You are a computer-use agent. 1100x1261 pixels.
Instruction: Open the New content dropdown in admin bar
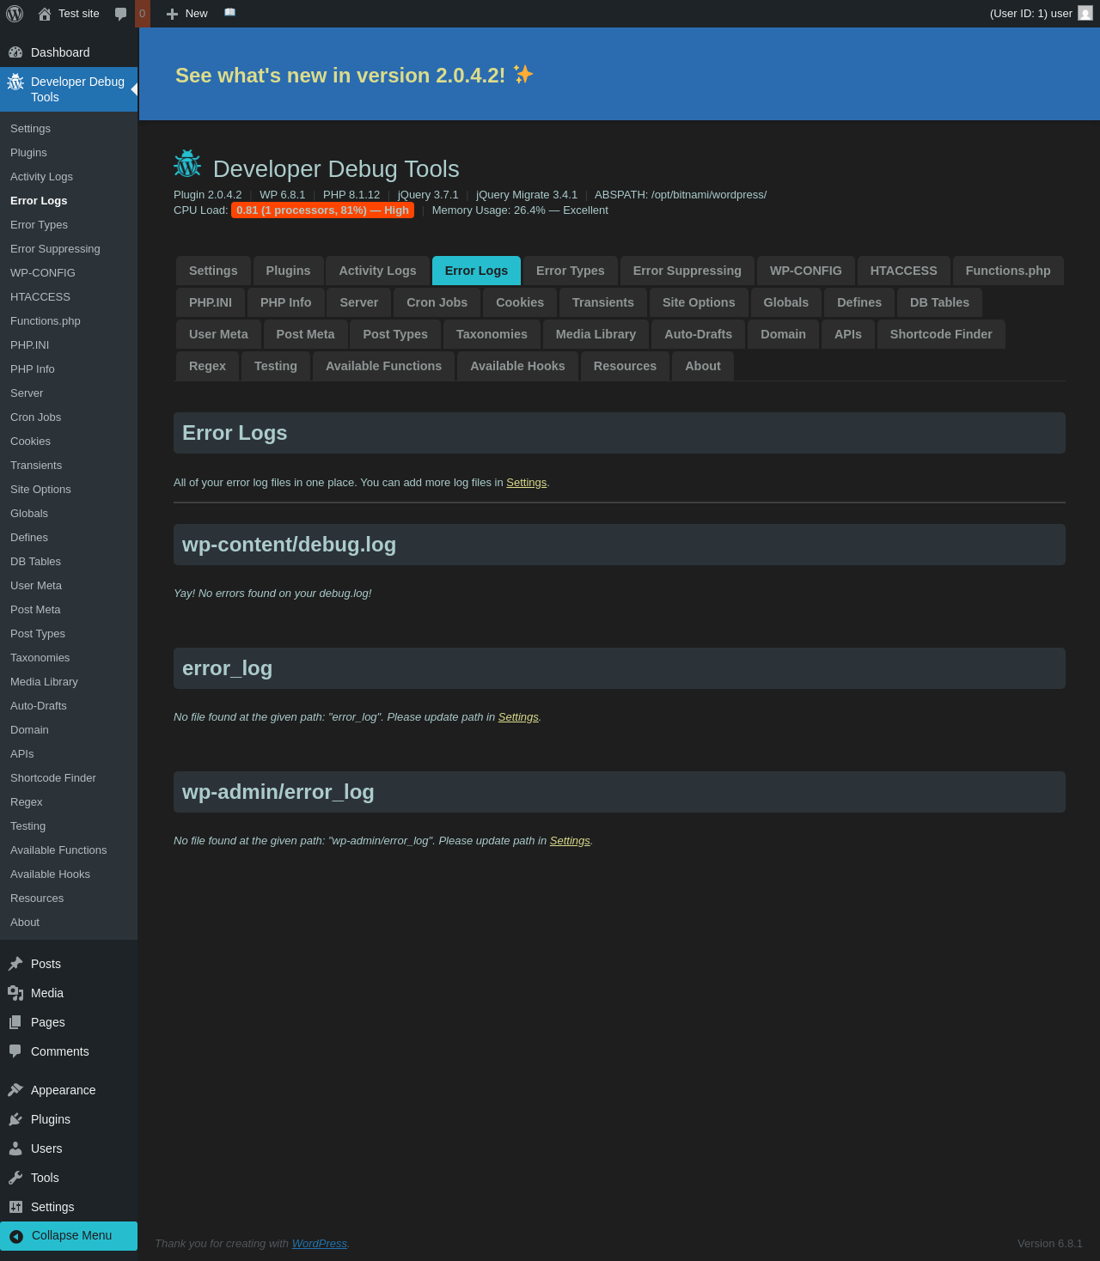(x=186, y=14)
